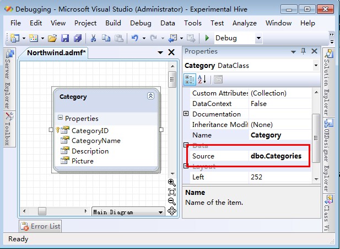Screen dimensions: 340x249
Task: Save the file with the floppy icon
Action: click(65, 38)
